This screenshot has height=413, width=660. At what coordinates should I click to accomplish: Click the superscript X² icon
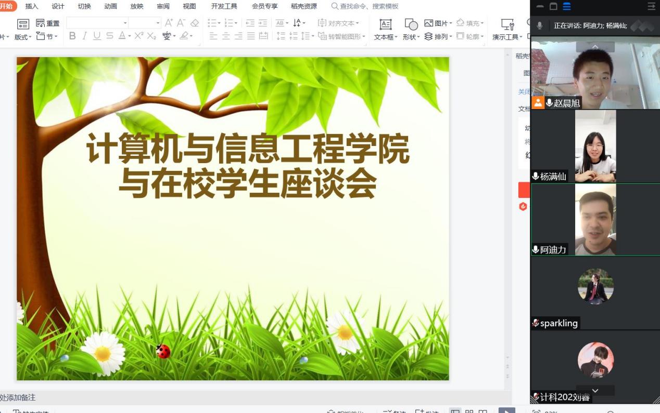click(138, 36)
